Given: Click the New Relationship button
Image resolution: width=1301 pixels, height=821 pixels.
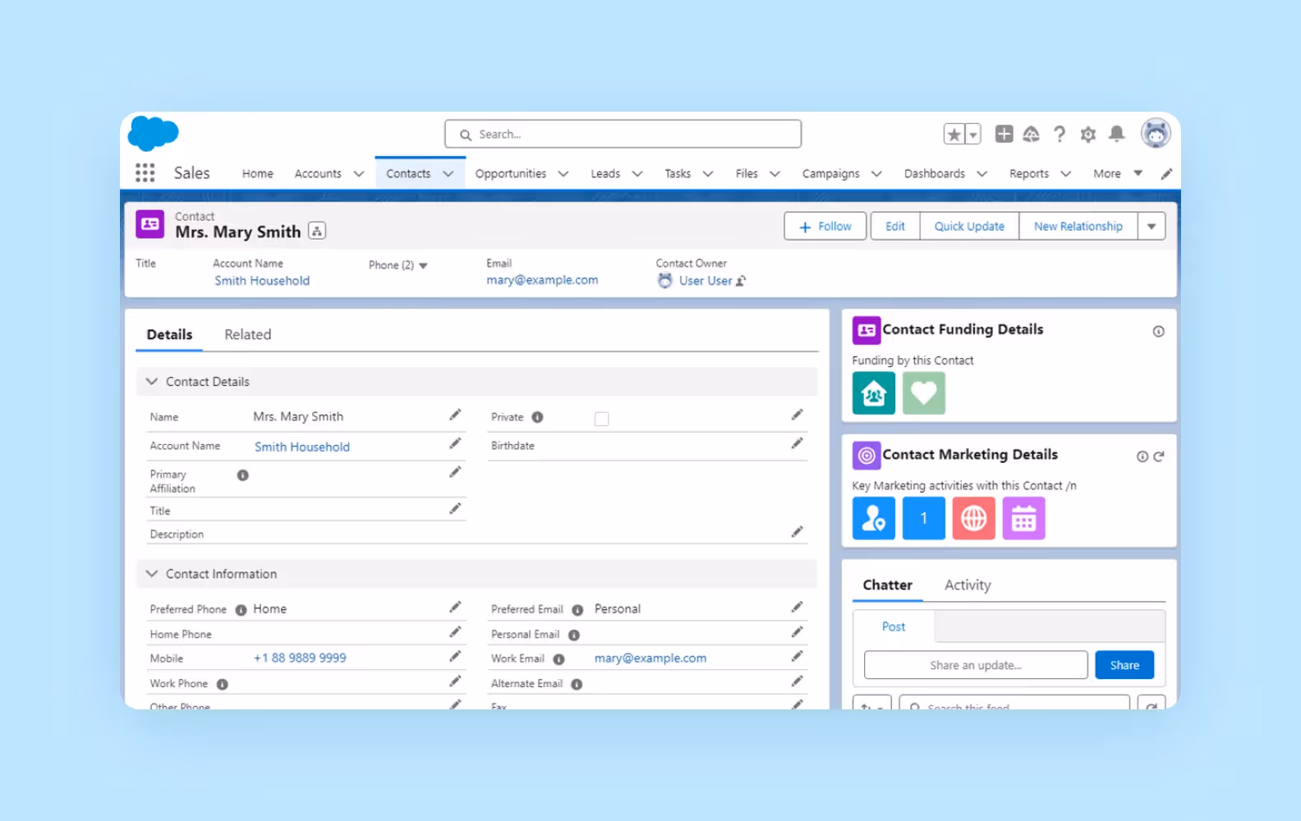Looking at the screenshot, I should [1078, 226].
